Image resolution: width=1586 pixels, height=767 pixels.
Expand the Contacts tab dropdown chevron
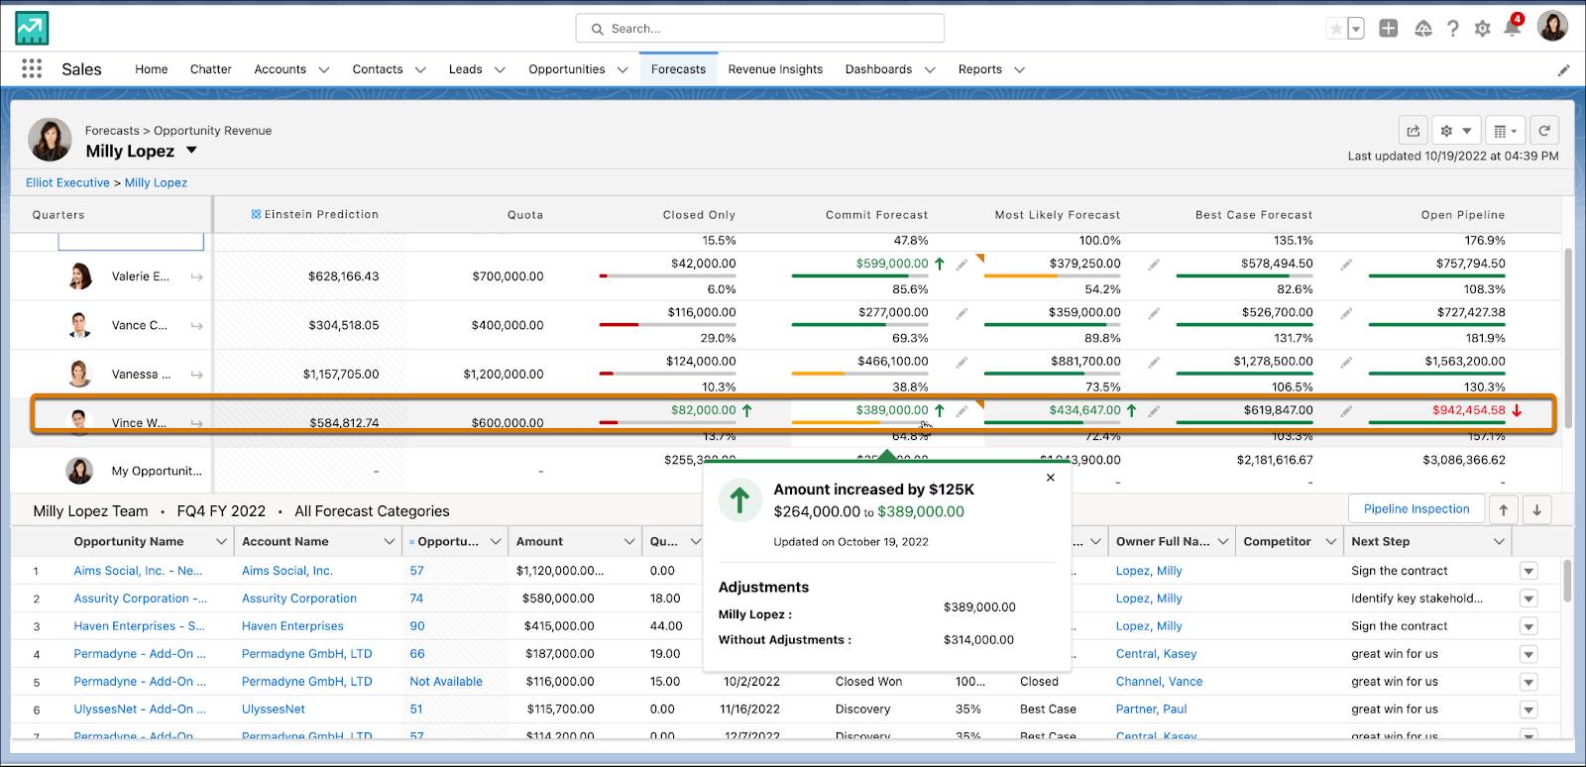[x=420, y=69]
